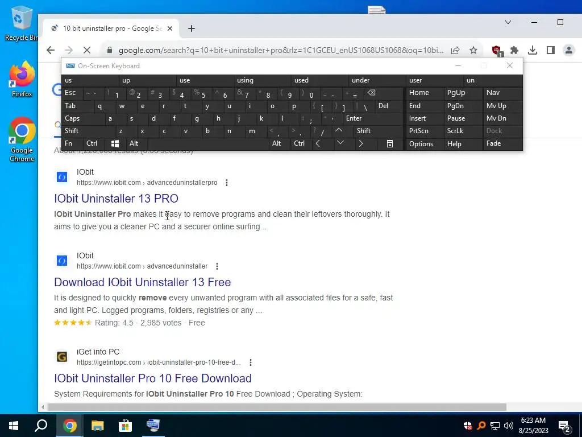This screenshot has height=437, width=582.
Task: Show Chrome downloads
Action: [x=533, y=50]
